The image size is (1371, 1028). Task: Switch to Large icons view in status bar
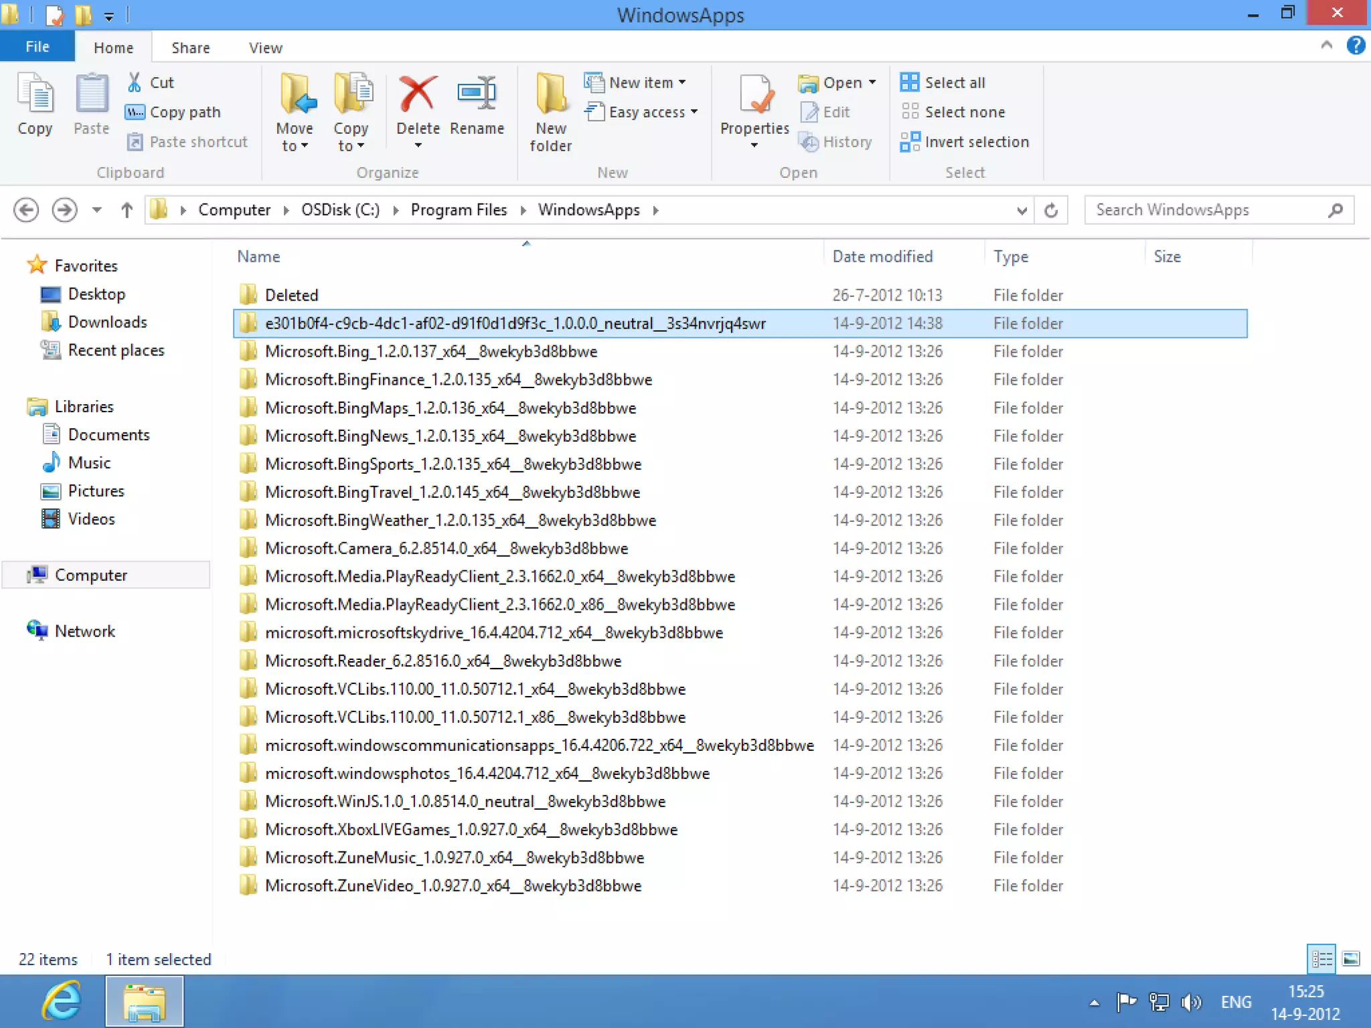click(x=1351, y=959)
